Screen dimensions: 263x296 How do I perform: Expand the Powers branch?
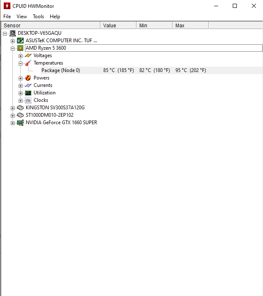click(20, 78)
